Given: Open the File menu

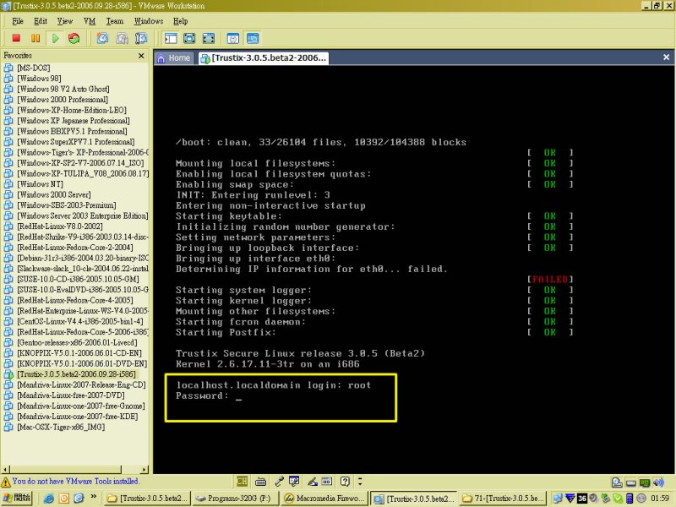Looking at the screenshot, I should (x=18, y=21).
